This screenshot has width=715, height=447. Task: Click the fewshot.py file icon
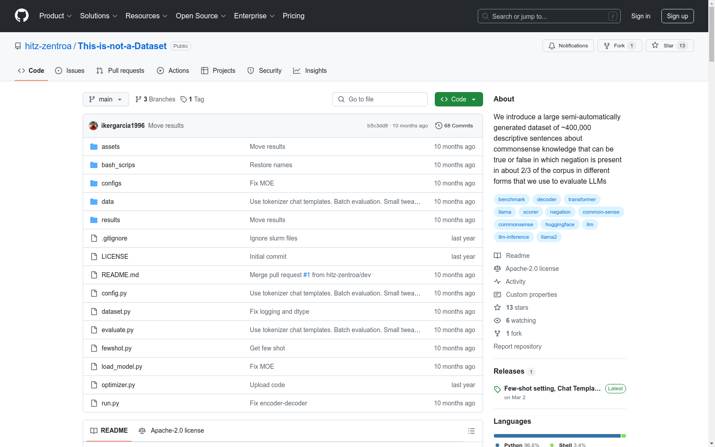(94, 348)
